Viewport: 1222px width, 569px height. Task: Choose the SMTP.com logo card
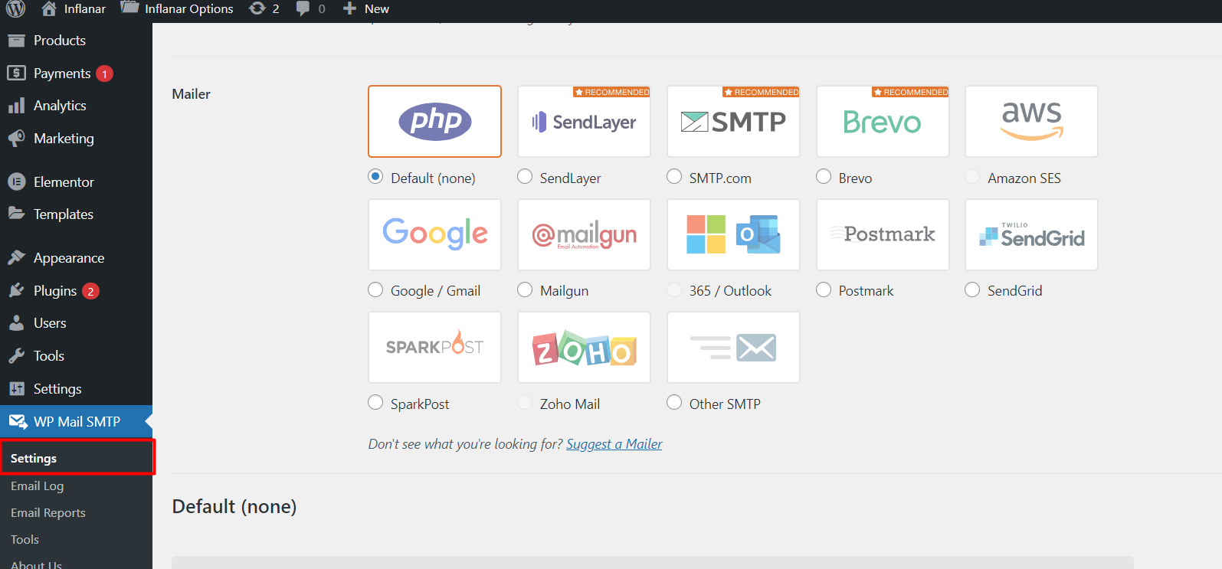[x=733, y=121]
